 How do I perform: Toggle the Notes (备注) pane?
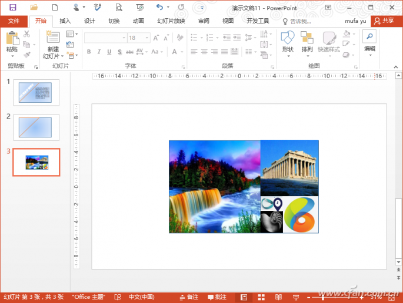tap(189, 297)
